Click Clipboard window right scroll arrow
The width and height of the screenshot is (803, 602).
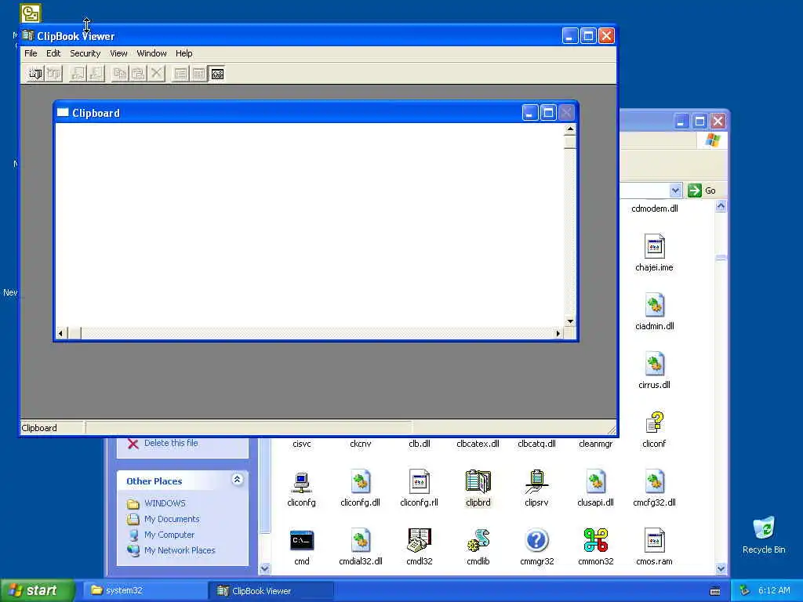coord(558,333)
